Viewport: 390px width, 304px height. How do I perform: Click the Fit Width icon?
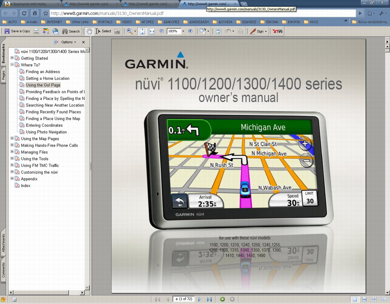point(152,31)
